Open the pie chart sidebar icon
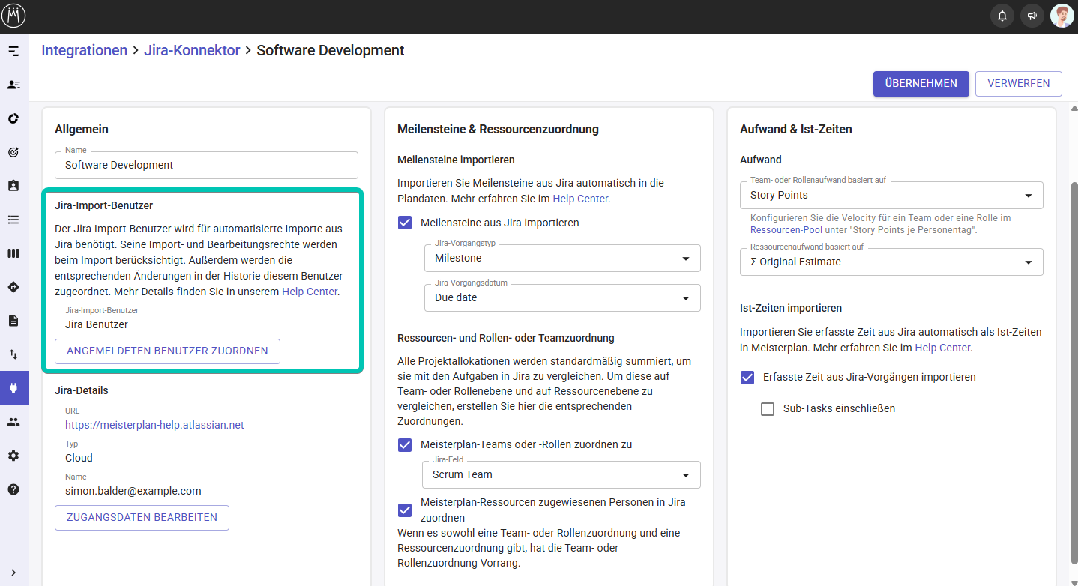 (13, 118)
